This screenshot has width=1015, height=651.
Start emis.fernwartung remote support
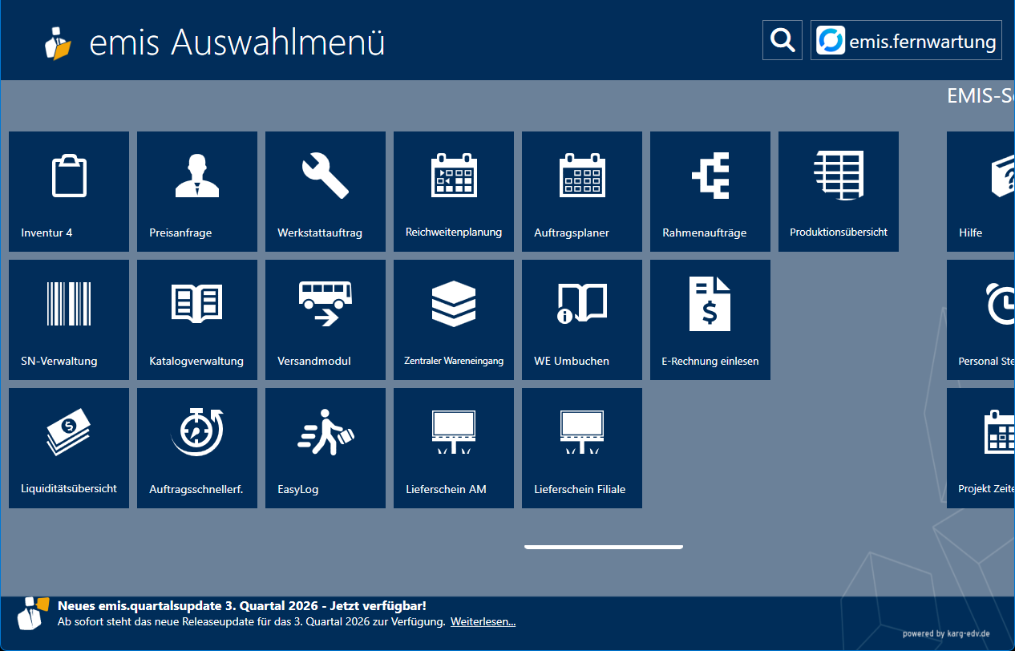pyautogui.click(x=906, y=40)
